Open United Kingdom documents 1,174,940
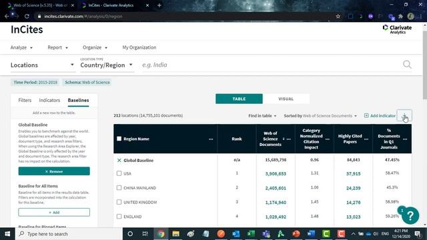 (x=276, y=203)
